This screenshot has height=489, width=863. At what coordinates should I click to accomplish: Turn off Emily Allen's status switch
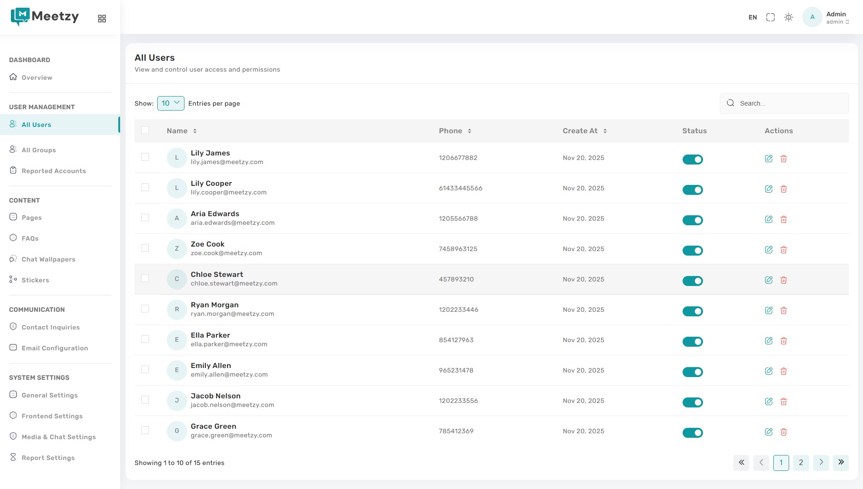(x=692, y=372)
